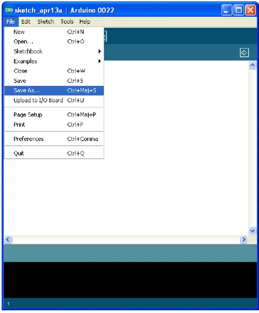Open the Edit menu

(x=26, y=21)
